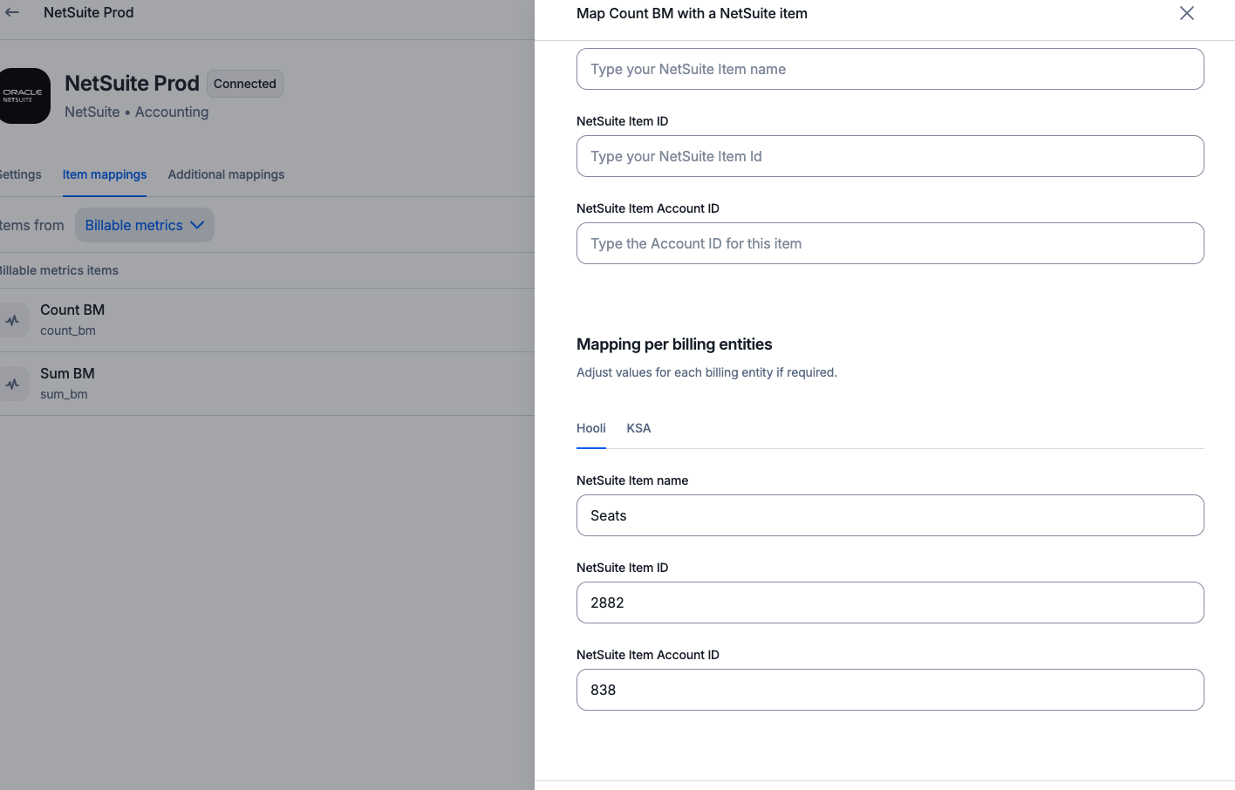Select the Sum BM row
Viewport: 1235px width, 790px height.
[267, 384]
